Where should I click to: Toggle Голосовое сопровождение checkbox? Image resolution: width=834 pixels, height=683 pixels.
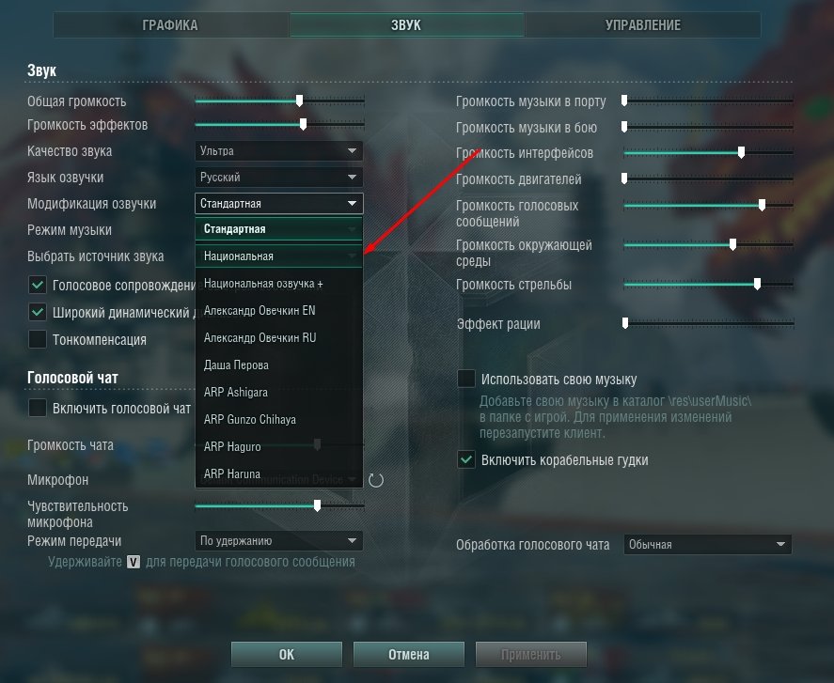coord(38,285)
